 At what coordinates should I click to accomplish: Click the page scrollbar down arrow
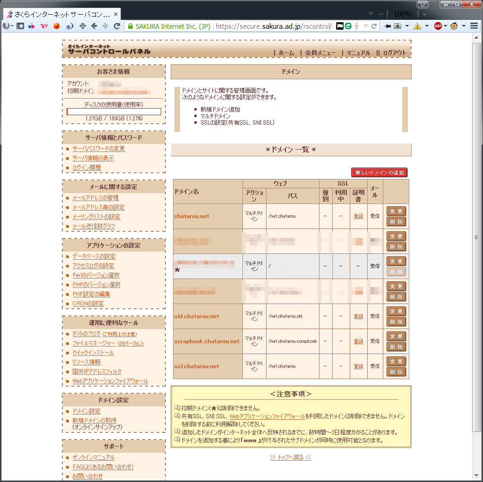(476, 476)
